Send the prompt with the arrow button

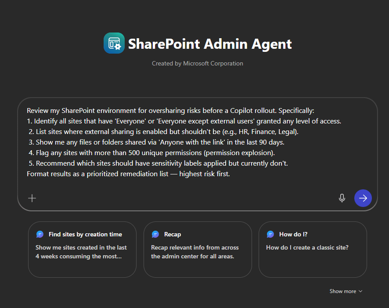pyautogui.click(x=363, y=198)
